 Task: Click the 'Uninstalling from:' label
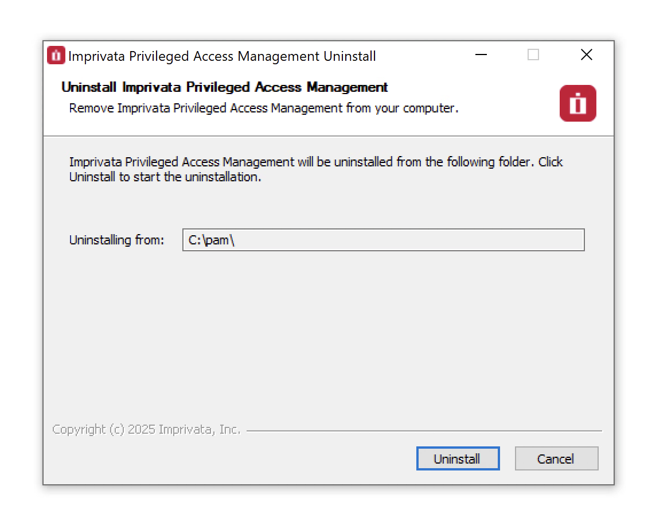(x=116, y=240)
